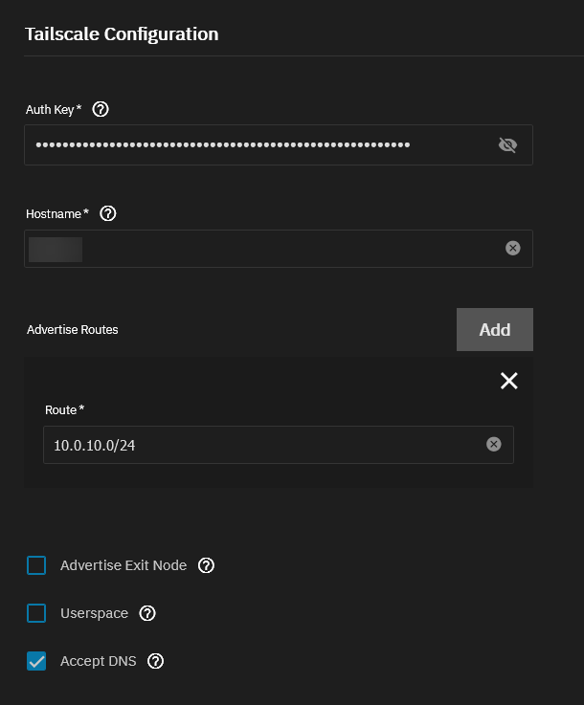
Task: Uncheck the Accept DNS checkbox
Action: [36, 661]
